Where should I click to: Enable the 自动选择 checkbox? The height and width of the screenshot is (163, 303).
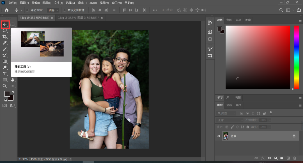pyautogui.click(x=27, y=10)
